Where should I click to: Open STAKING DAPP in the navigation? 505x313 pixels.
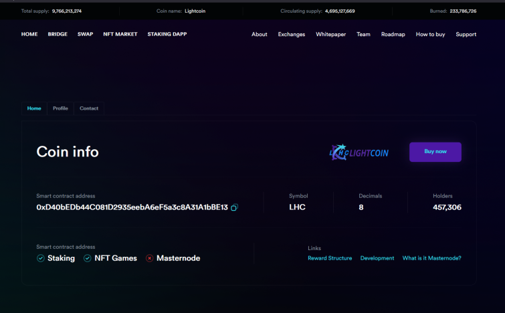pyautogui.click(x=167, y=34)
